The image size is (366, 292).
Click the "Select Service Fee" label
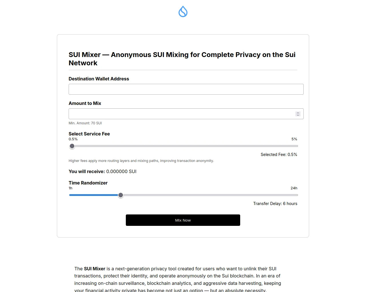tap(89, 134)
